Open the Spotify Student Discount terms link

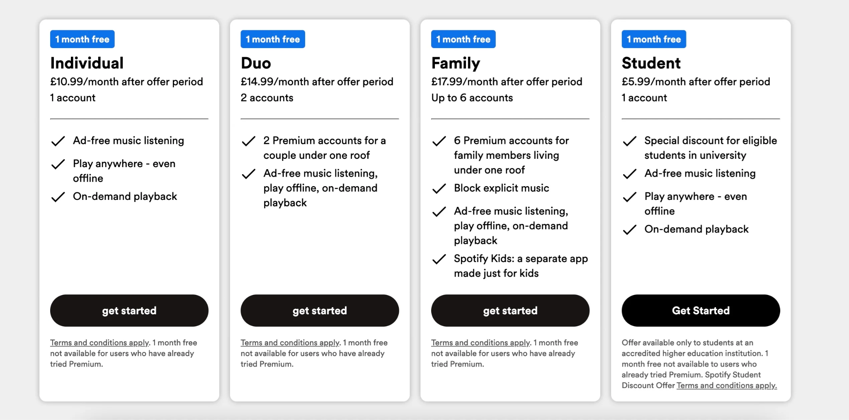(x=726, y=385)
